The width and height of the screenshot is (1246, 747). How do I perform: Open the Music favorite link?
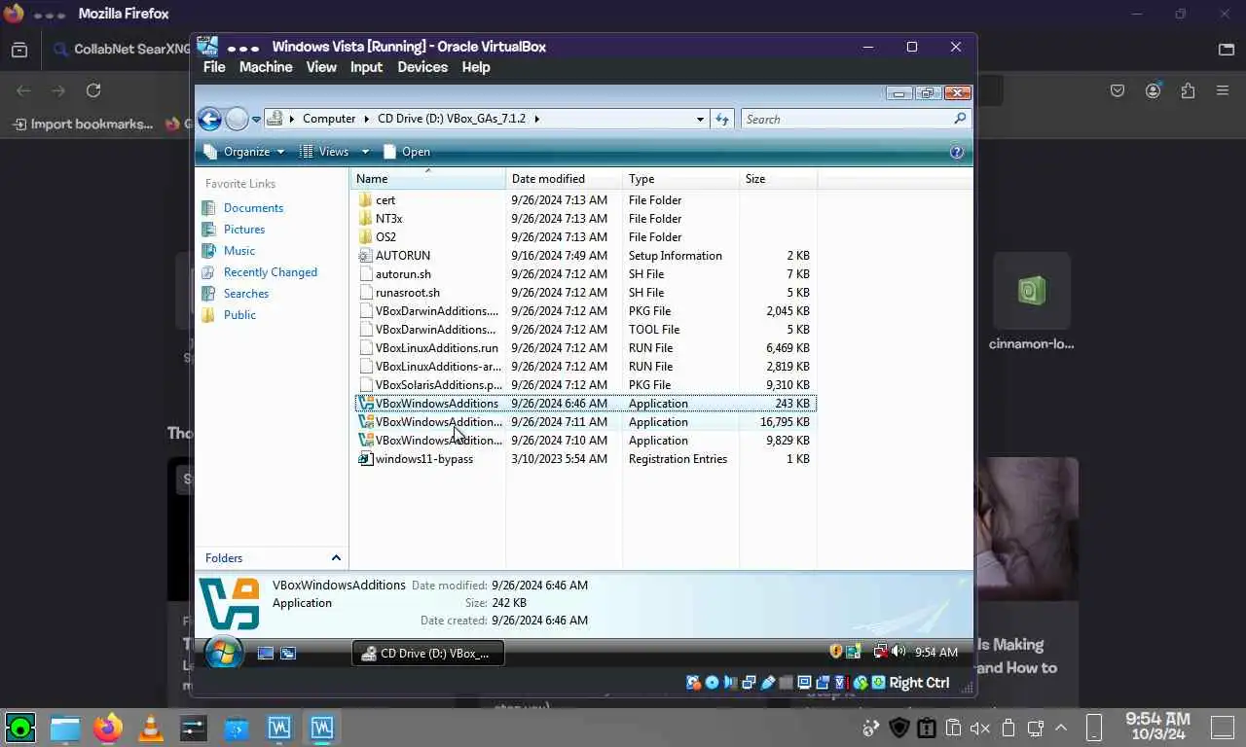239,251
